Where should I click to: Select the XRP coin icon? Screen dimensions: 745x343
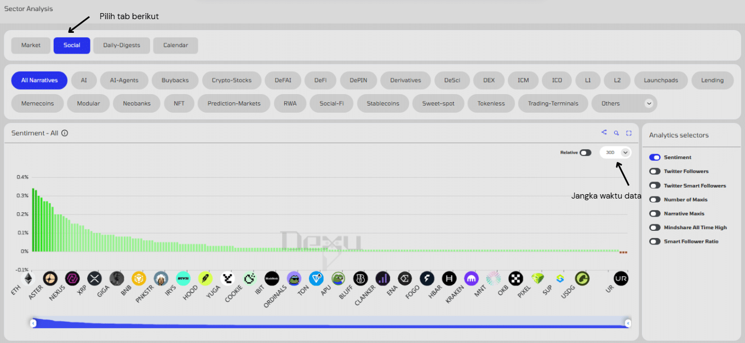click(x=95, y=278)
